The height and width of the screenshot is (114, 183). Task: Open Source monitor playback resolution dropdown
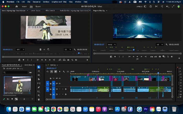click(68, 50)
